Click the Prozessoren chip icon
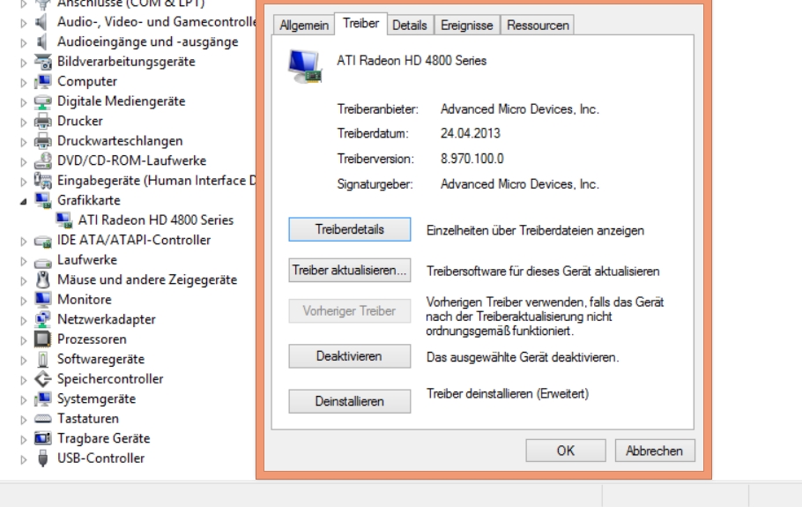The image size is (802, 507). [x=42, y=339]
